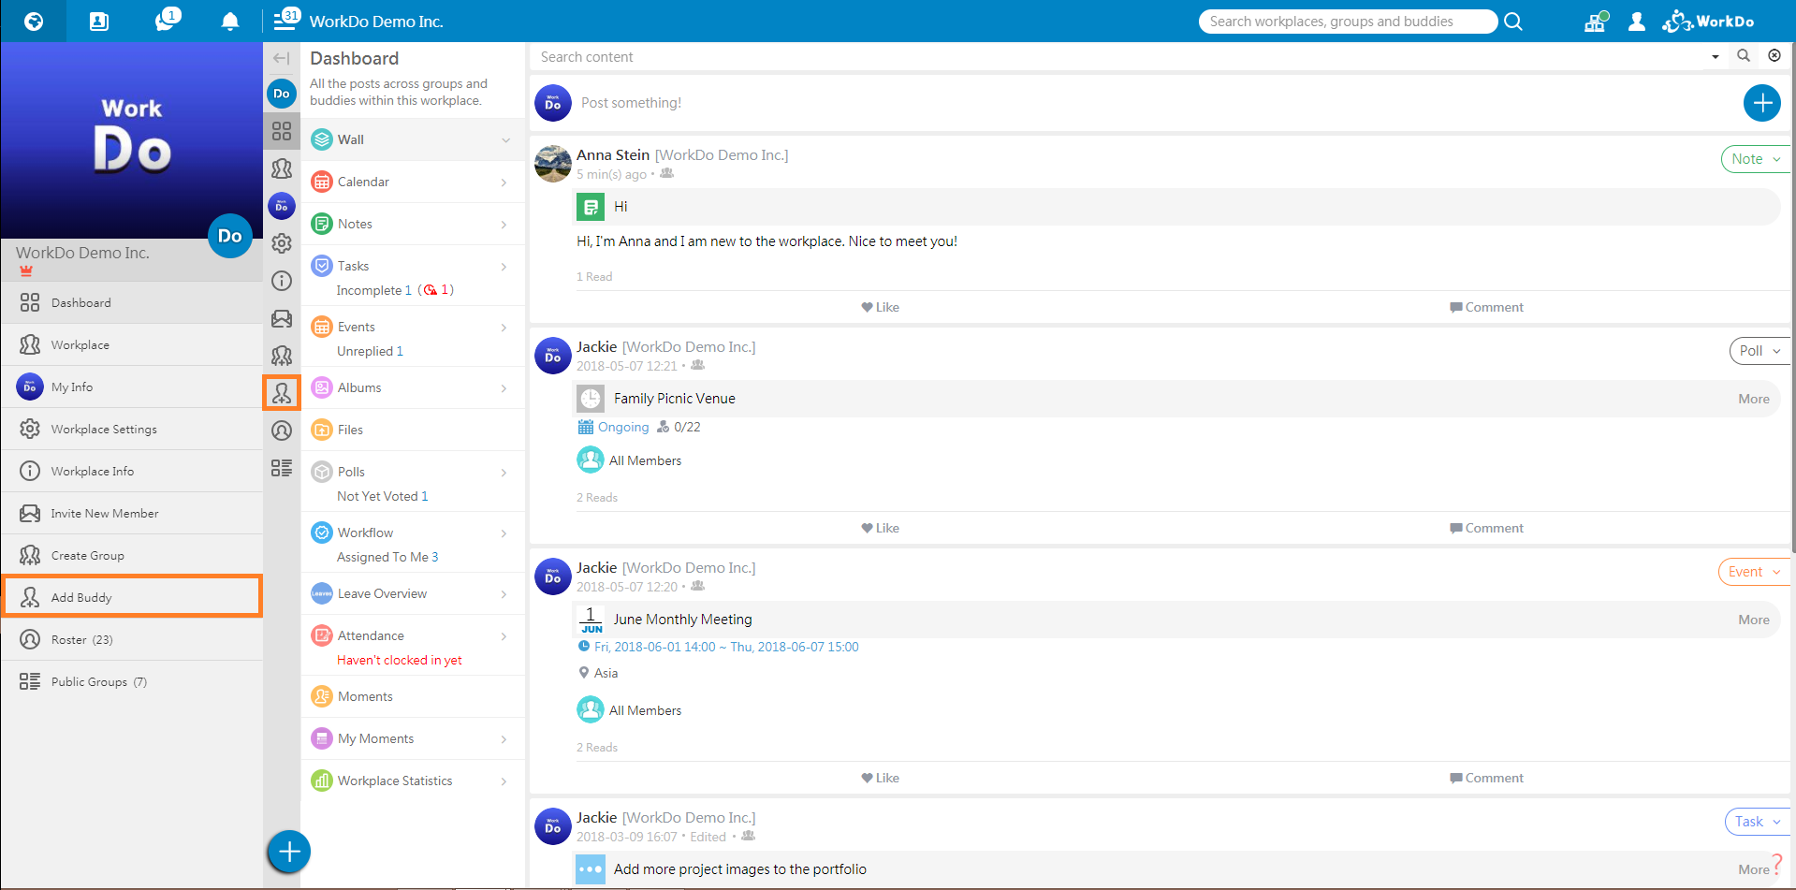Expand the Events row arrow
This screenshot has width=1796, height=890.
504,328
